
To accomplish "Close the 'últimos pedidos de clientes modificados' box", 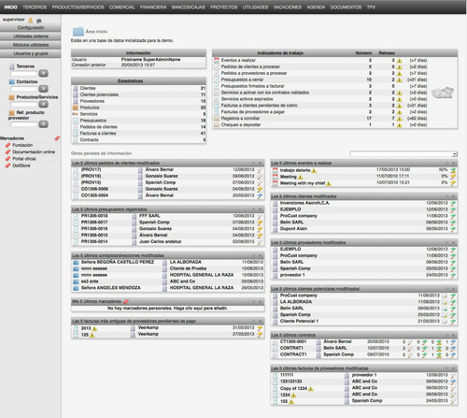I will tap(261, 163).
